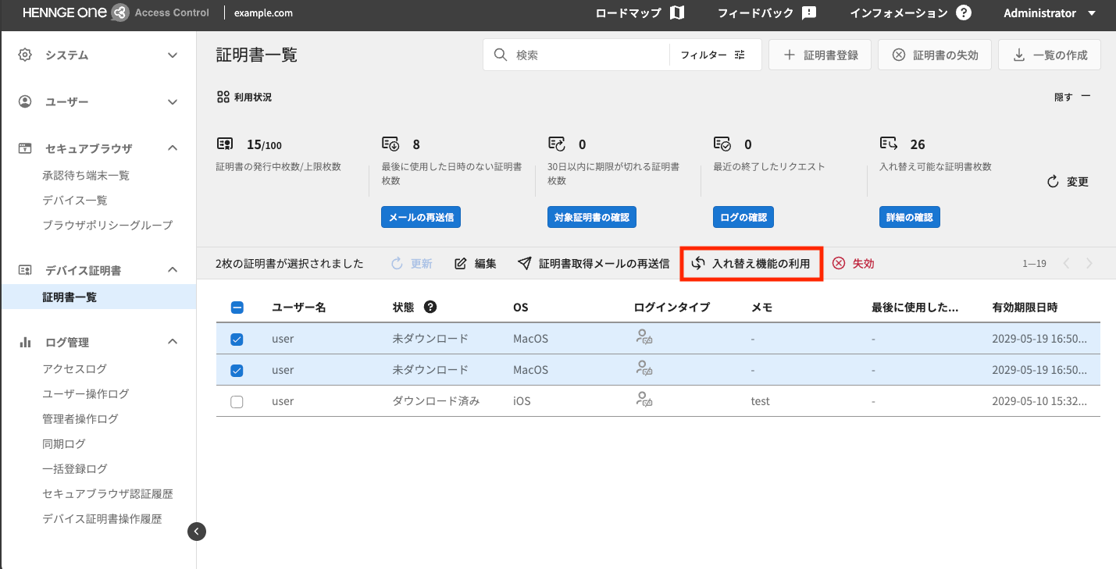Click the HENNGE One logo icon
The height and width of the screenshot is (569, 1116).
(119, 12)
